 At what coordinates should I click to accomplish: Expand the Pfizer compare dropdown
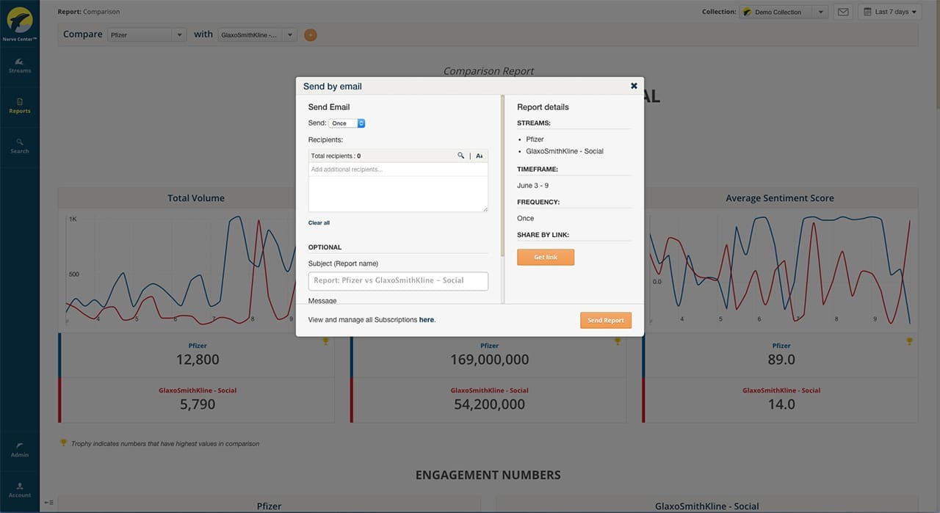click(x=147, y=34)
